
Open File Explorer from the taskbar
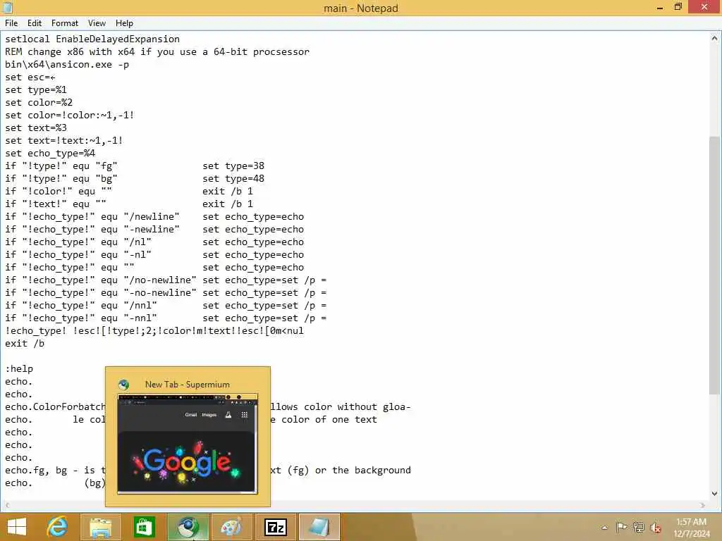[x=101, y=527]
